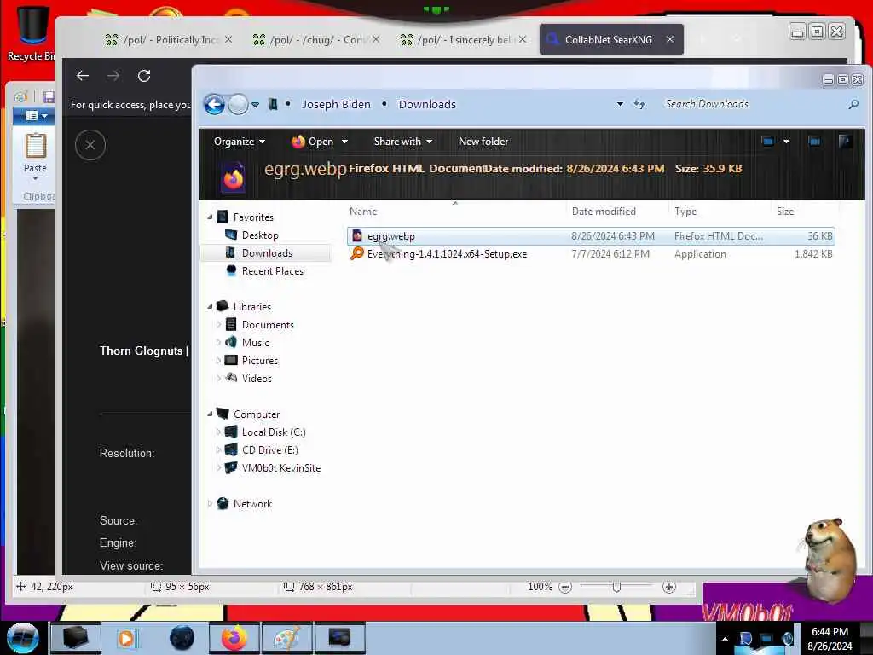
Task: Click the volume icon in system tray
Action: [x=787, y=638]
